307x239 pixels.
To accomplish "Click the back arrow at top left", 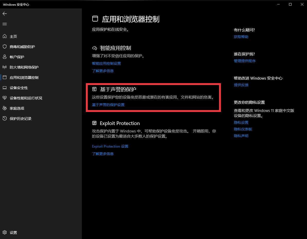I will tap(4, 14).
